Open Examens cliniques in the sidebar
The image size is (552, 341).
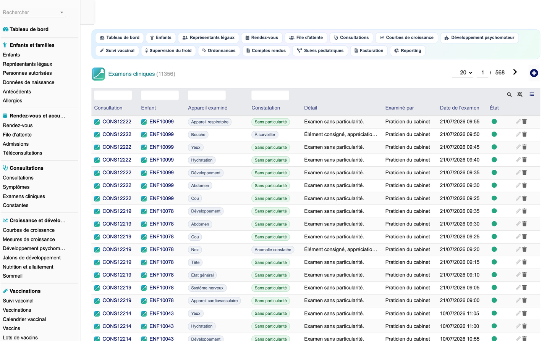[x=24, y=196]
